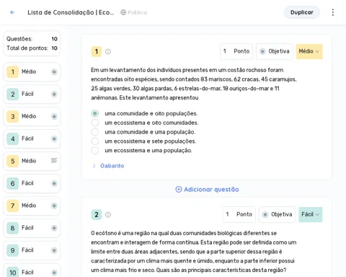The width and height of the screenshot is (346, 277).
Task: Select option 'um ecossistema e sete populações'
Action: 95,141
